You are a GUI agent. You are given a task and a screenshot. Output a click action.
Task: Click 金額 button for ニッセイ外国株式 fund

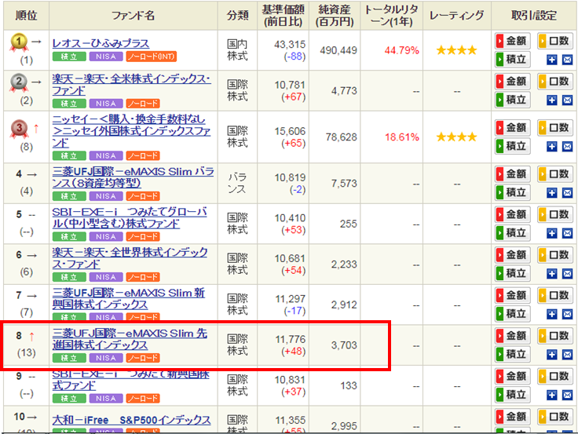point(513,128)
